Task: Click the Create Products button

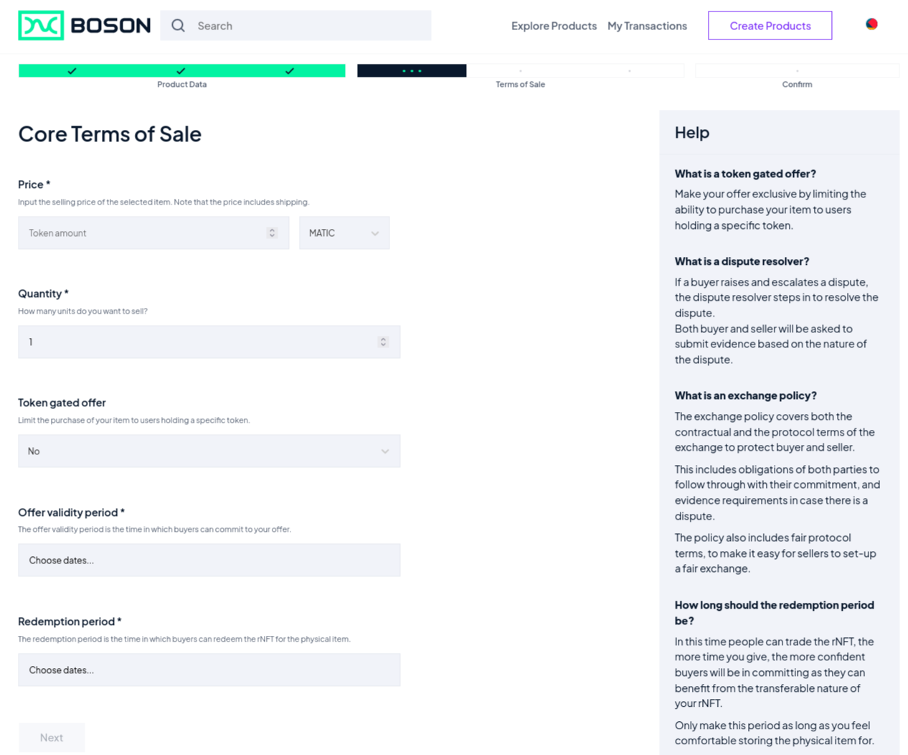Action: (x=770, y=25)
